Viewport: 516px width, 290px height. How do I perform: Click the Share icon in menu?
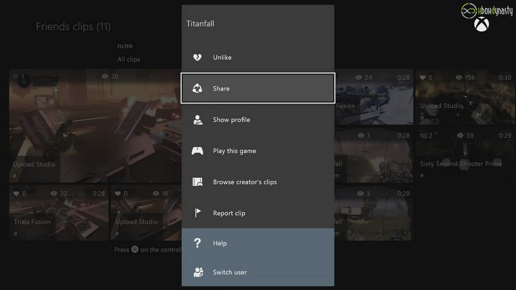click(x=197, y=89)
